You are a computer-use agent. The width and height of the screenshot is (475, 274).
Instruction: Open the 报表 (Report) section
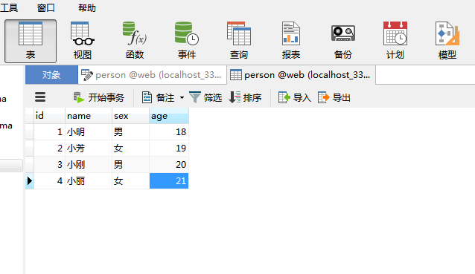coord(291,41)
